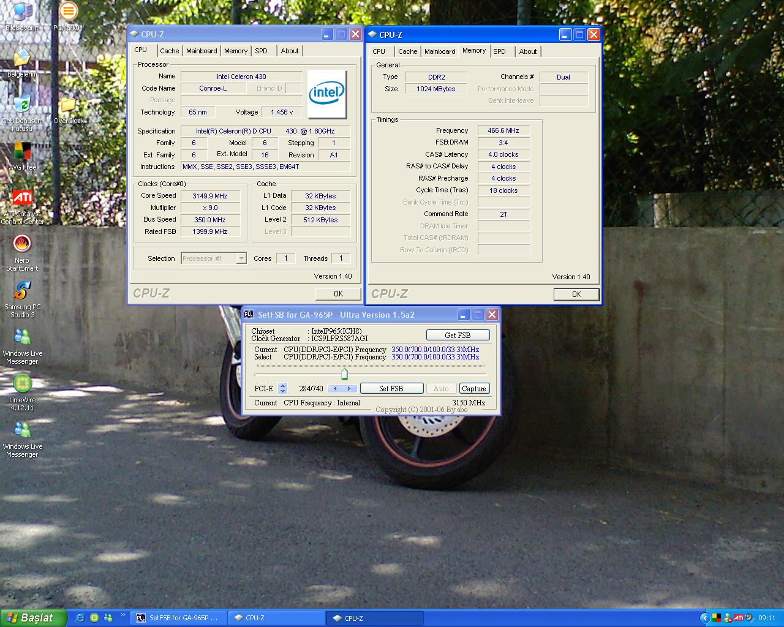This screenshot has height=627, width=784.
Task: Click right arrow to increase FSB step
Action: 349,388
